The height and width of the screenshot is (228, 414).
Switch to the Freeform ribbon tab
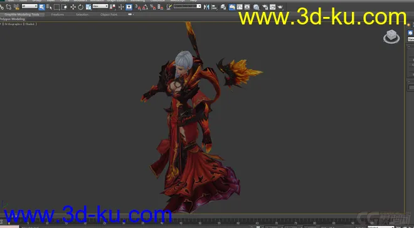pyautogui.click(x=58, y=14)
